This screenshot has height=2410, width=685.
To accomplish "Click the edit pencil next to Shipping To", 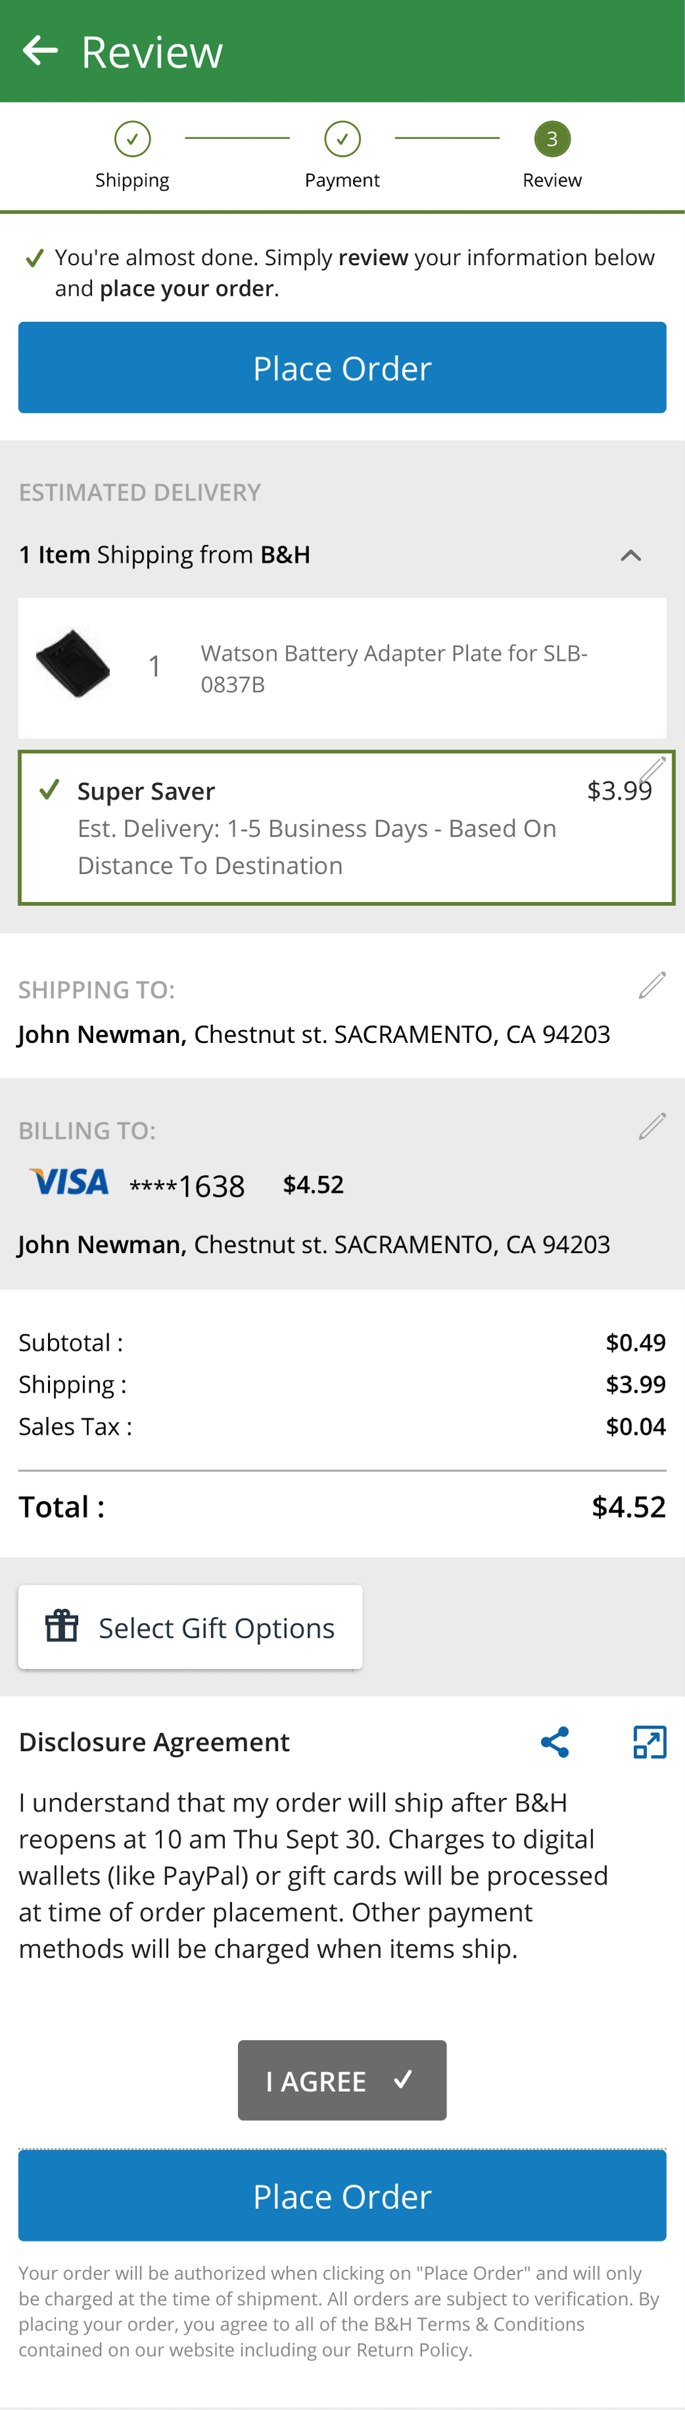I will [x=652, y=984].
